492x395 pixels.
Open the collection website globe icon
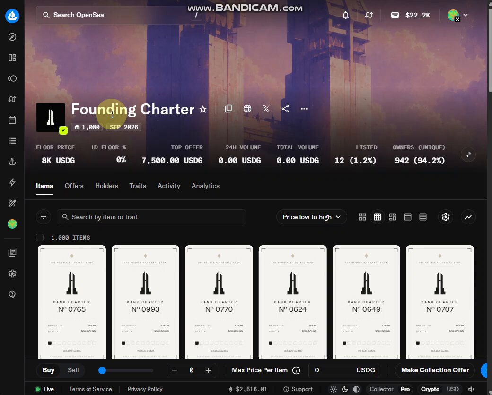pos(247,109)
